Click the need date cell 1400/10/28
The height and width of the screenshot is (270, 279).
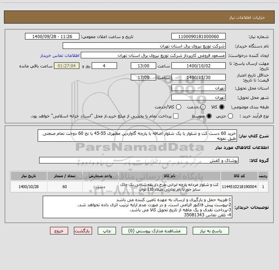[x=29, y=187]
